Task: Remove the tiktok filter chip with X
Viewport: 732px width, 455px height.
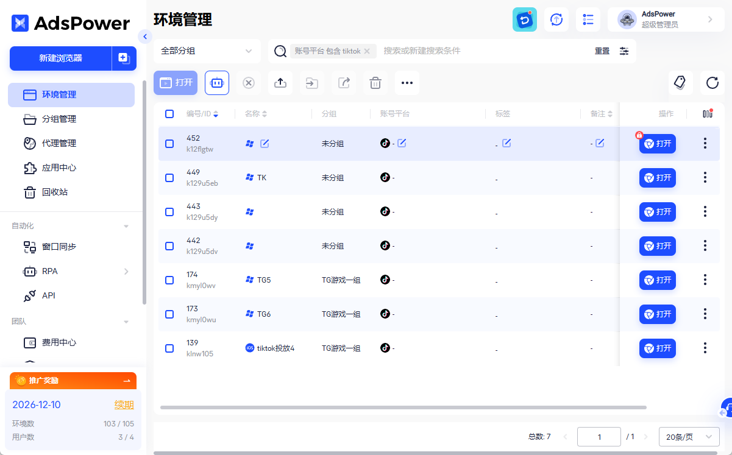Action: click(367, 51)
